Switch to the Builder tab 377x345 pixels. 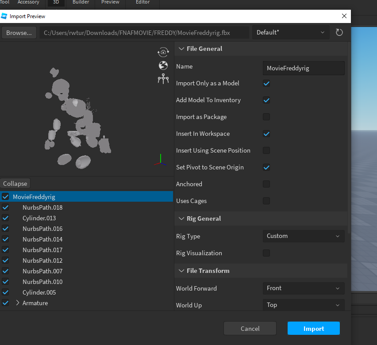point(81,3)
